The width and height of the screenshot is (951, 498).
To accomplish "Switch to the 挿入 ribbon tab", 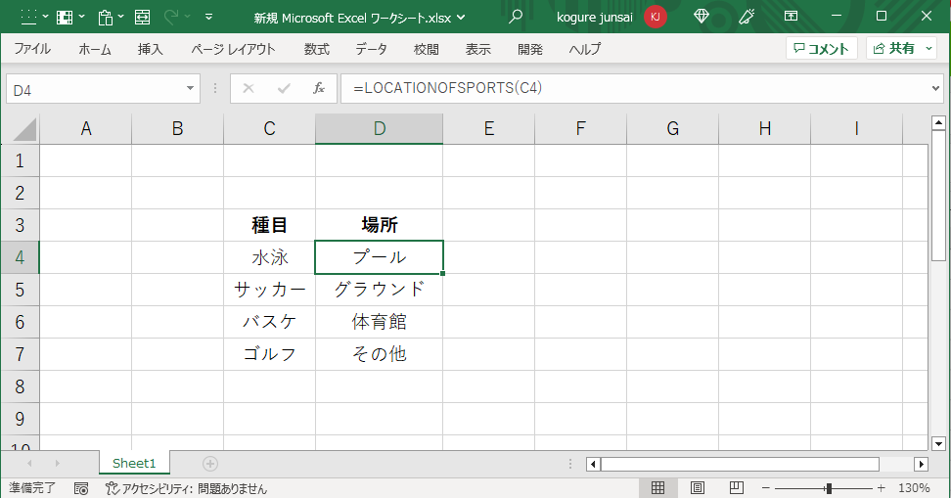I will [x=150, y=49].
